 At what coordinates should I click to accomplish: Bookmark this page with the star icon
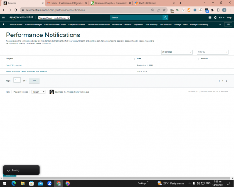point(164,10)
